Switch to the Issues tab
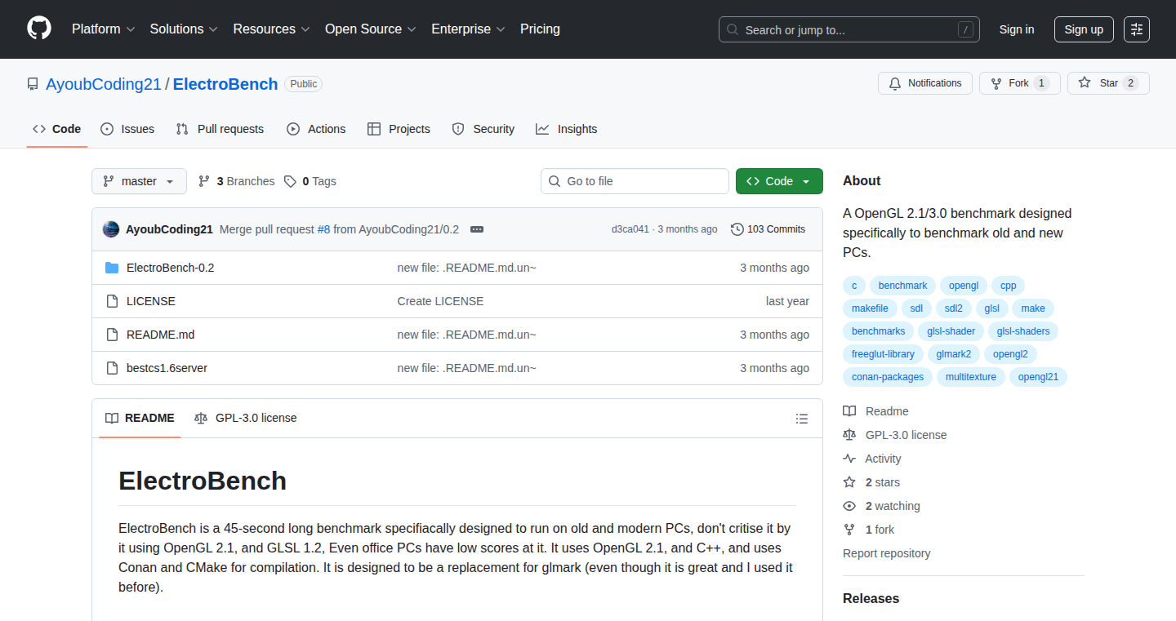The image size is (1176, 621). pos(127,129)
